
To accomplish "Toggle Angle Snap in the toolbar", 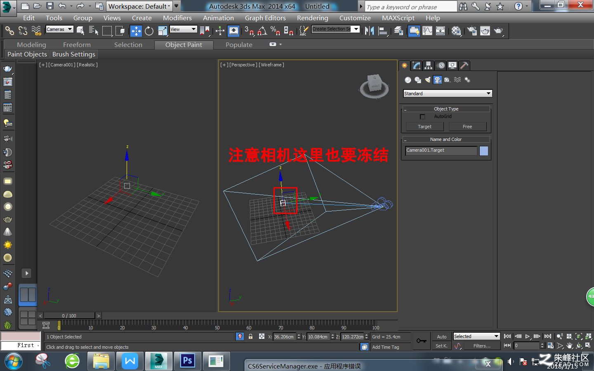I will (262, 31).
